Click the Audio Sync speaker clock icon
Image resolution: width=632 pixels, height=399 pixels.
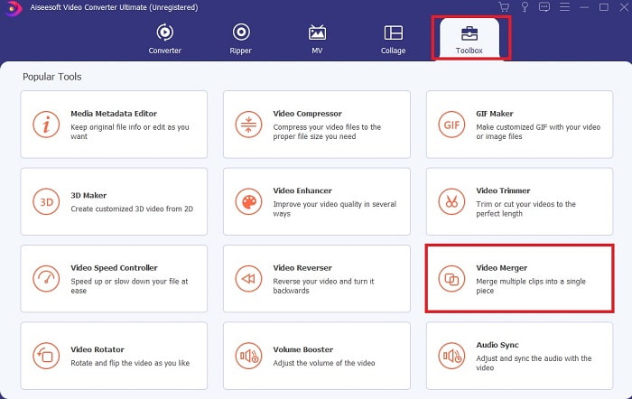(x=451, y=356)
